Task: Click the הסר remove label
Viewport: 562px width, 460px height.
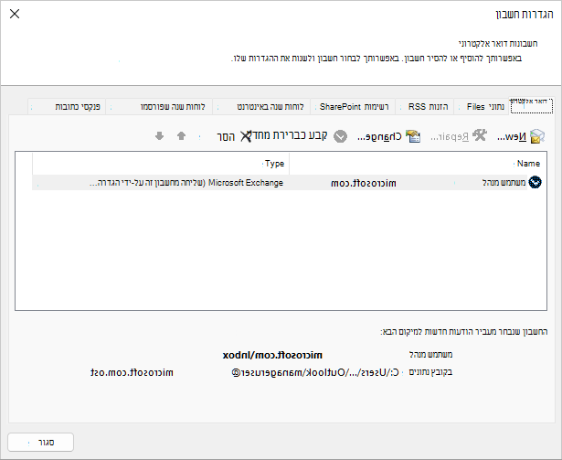Action: coord(226,136)
